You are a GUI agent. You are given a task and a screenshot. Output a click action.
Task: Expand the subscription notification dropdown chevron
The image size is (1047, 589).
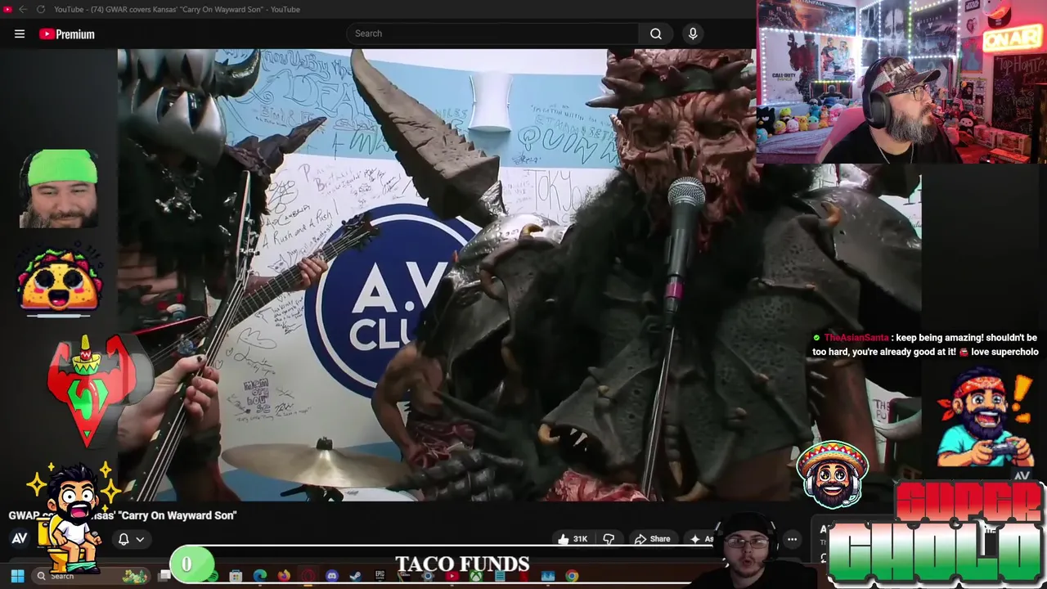[x=140, y=539]
